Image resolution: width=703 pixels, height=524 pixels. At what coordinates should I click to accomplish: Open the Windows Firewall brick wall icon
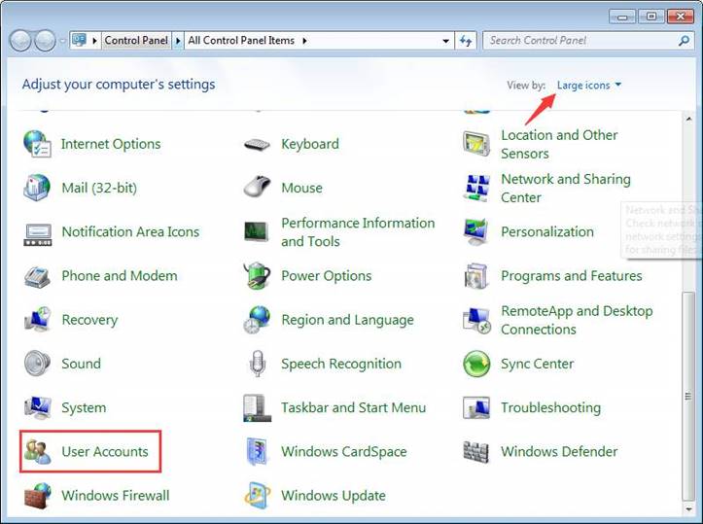38,496
